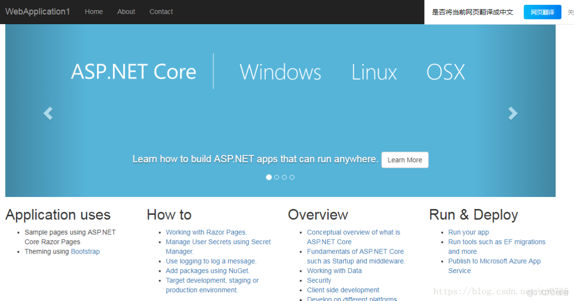Click the Working with Razor Pages link
574x301 pixels.
[206, 232]
